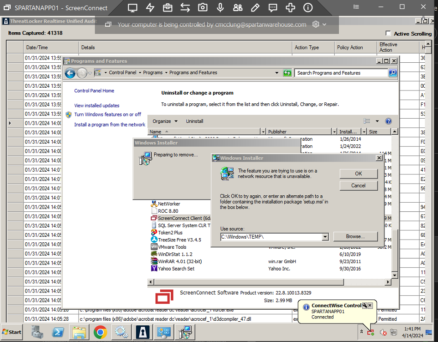Click Turn Windows features on or off
Screen dimensions: 438x342
tap(108, 114)
